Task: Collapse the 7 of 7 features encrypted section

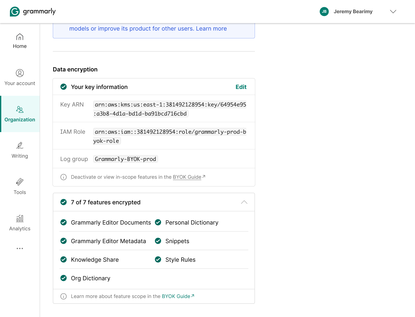Action: click(x=244, y=202)
